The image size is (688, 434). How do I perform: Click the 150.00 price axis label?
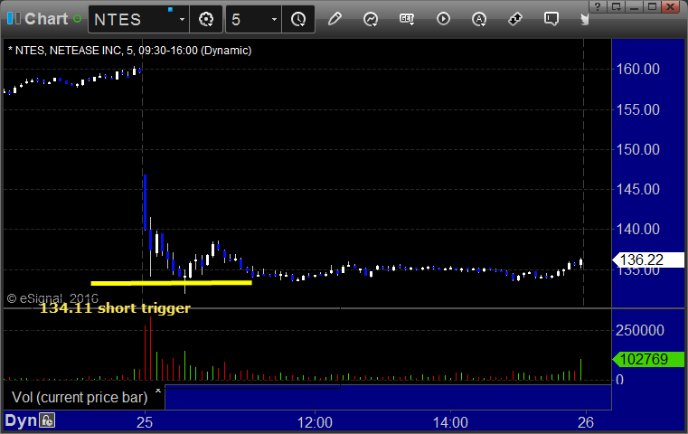638,150
